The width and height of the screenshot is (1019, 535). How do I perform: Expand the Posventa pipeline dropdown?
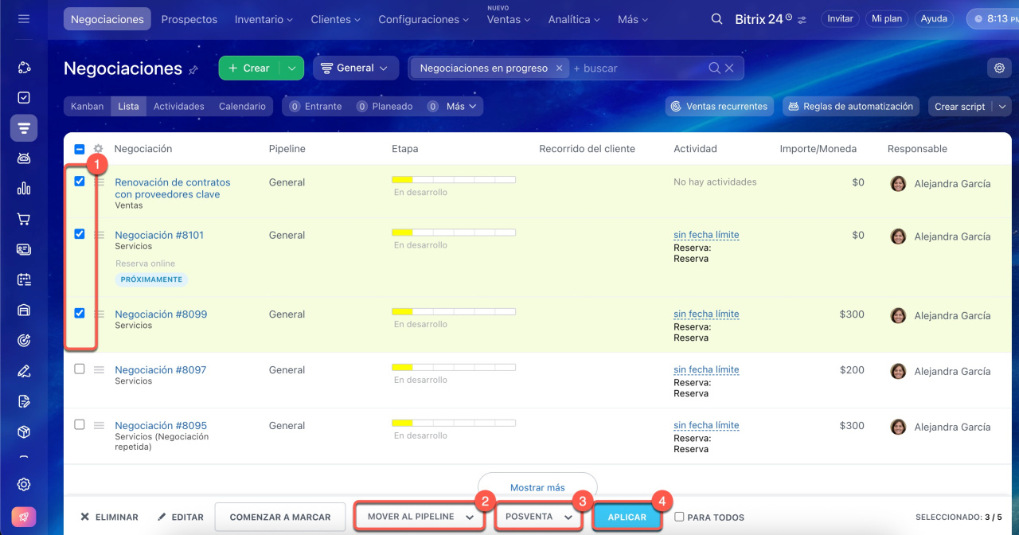538,517
